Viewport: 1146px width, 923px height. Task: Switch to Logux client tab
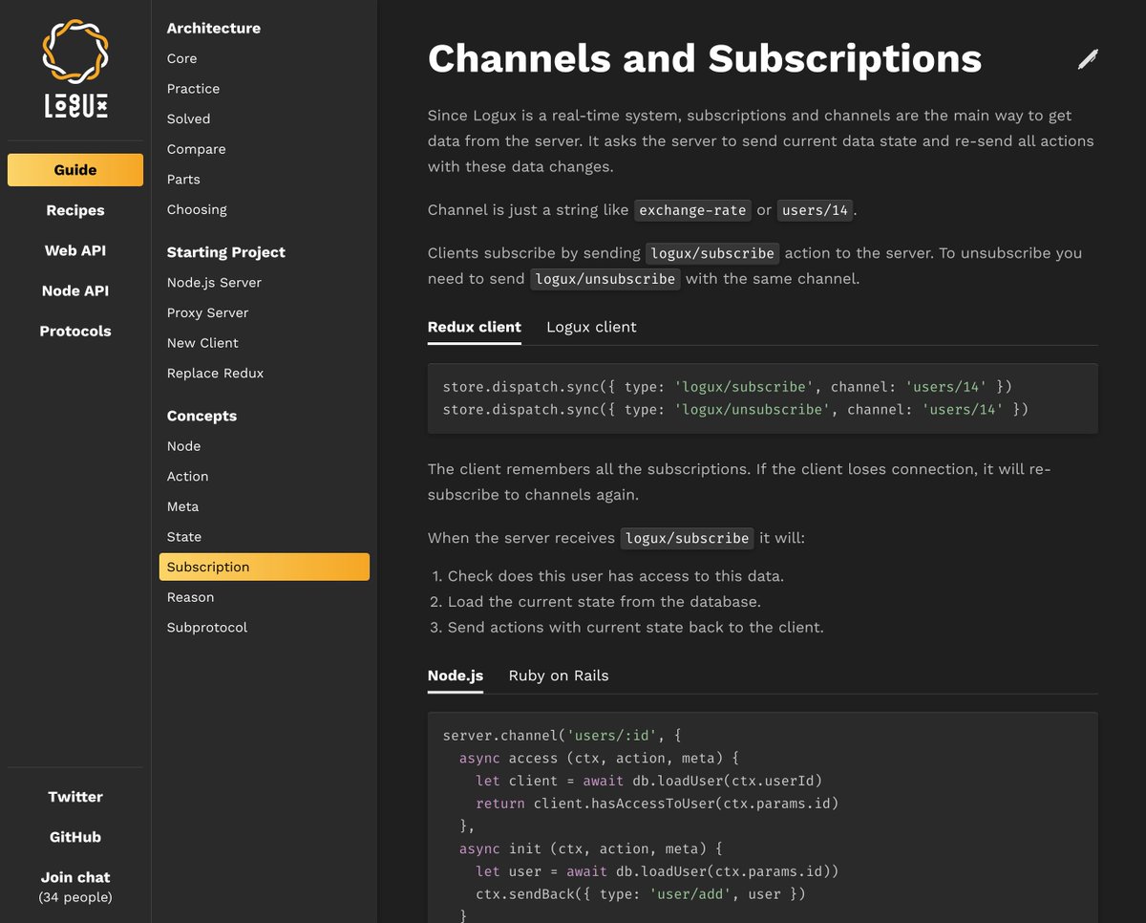click(591, 327)
